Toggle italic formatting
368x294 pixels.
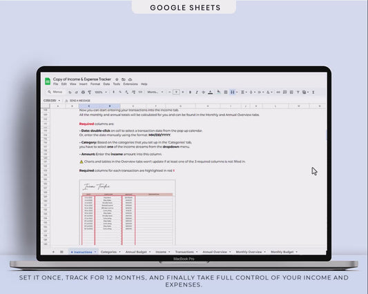(x=197, y=92)
